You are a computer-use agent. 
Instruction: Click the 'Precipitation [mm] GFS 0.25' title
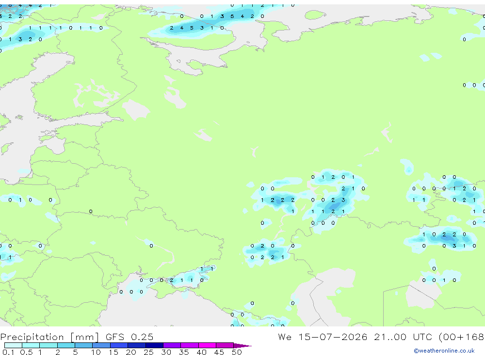(77, 337)
